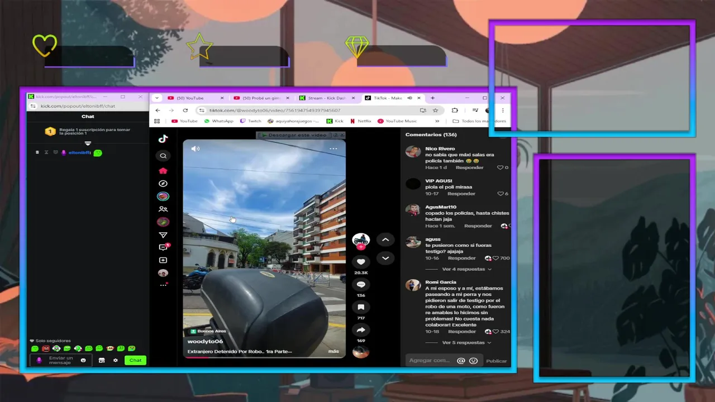
Task: Open the profile avatar in TikTok sidebar
Action: pos(163,273)
